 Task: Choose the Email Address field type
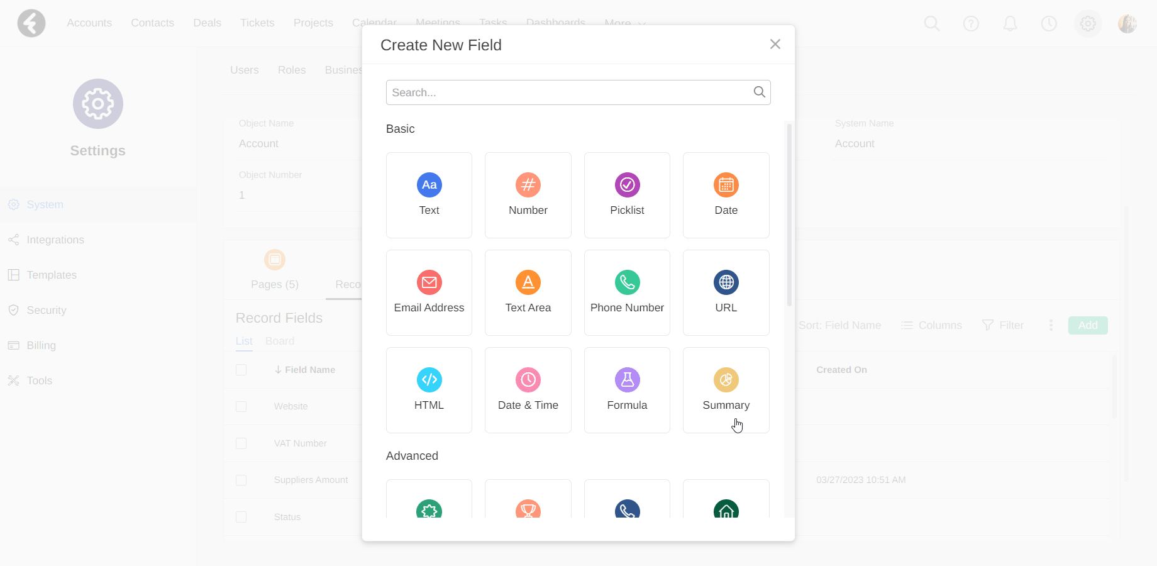pos(429,292)
